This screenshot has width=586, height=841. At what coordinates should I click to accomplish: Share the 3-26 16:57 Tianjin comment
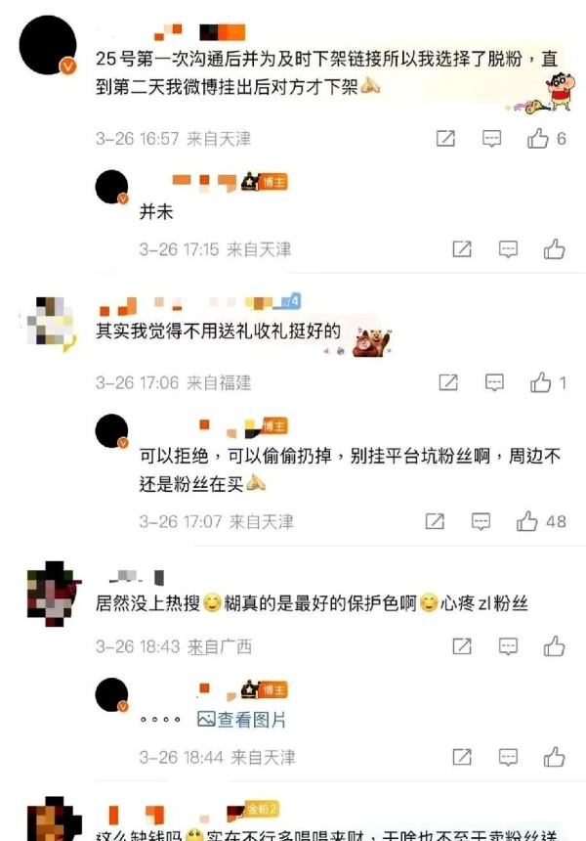point(445,139)
